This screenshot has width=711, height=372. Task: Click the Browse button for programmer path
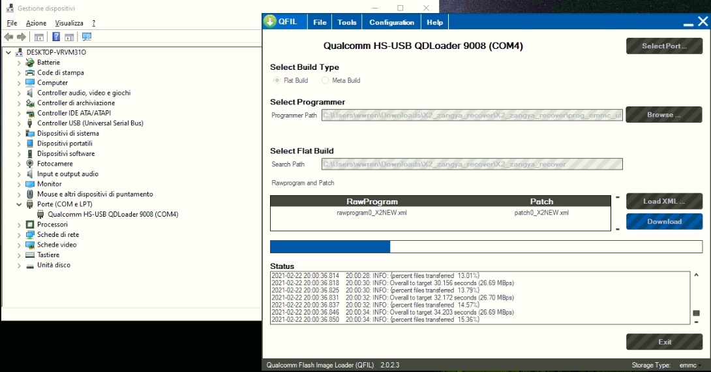click(x=664, y=115)
